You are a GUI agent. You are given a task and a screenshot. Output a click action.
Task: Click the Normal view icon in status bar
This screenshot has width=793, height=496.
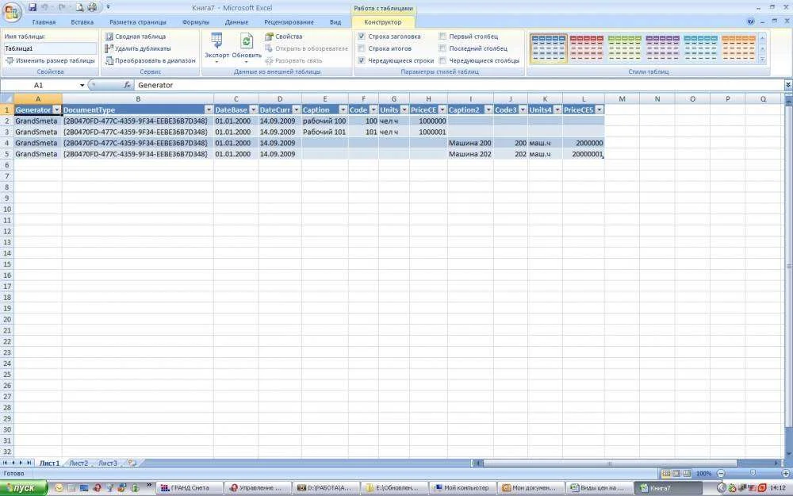[666, 474]
